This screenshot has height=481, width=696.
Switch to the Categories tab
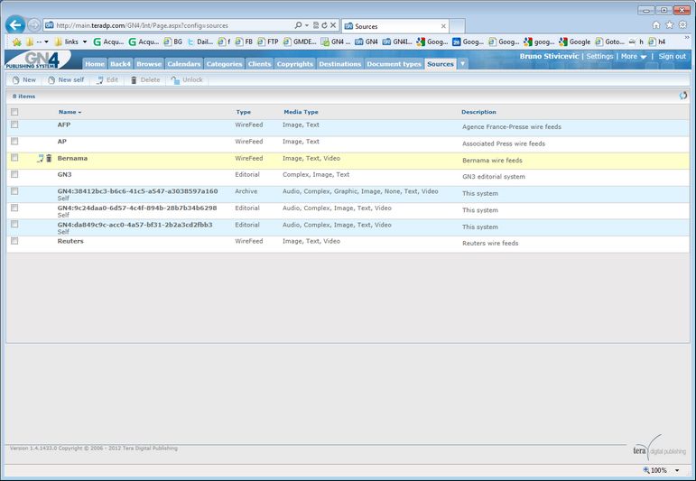point(224,64)
